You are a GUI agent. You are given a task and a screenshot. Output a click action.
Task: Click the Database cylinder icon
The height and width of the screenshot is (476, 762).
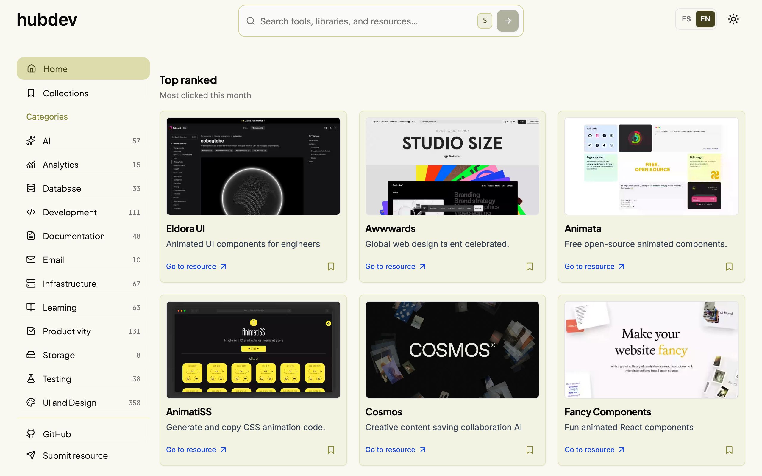[x=31, y=188]
